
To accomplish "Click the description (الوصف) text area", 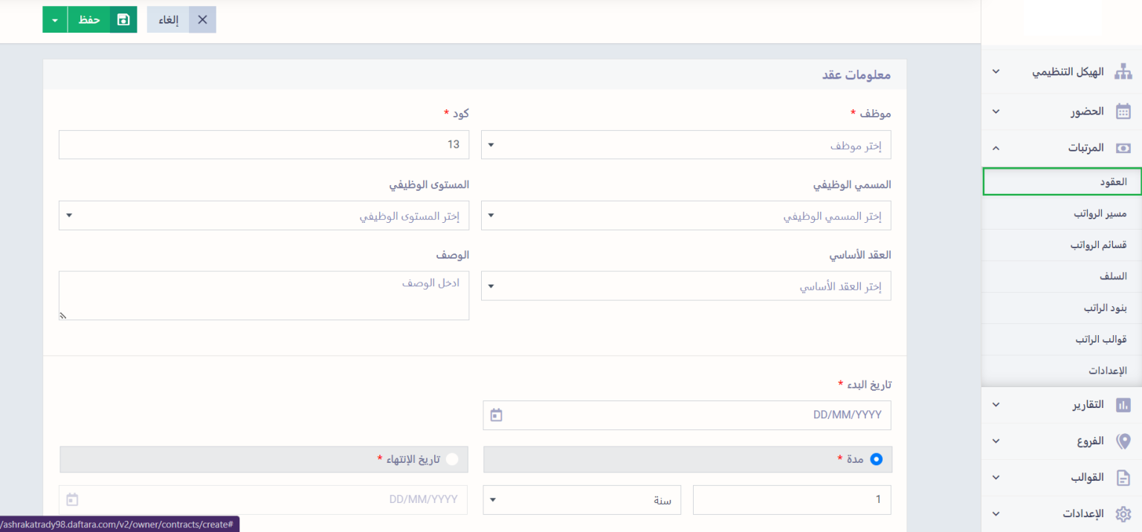I will pyautogui.click(x=263, y=296).
